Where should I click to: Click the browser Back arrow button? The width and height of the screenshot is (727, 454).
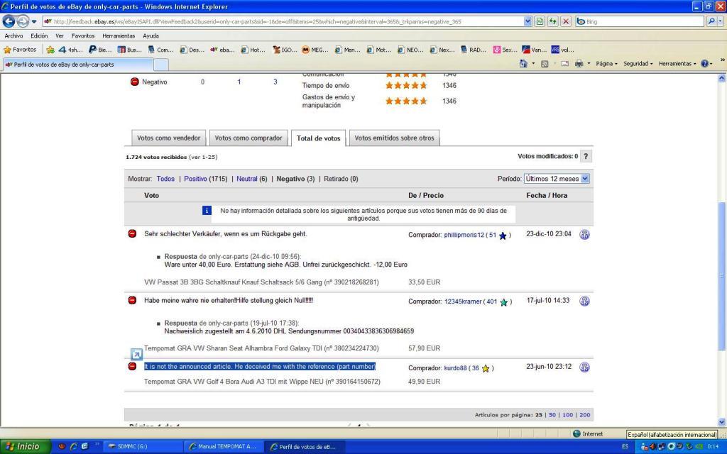[9, 21]
